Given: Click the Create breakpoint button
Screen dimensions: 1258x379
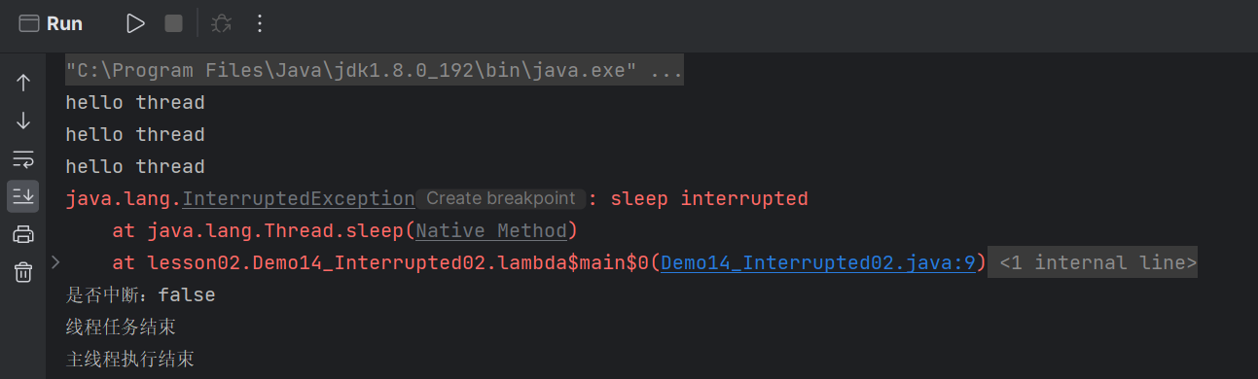Looking at the screenshot, I should coord(500,198).
